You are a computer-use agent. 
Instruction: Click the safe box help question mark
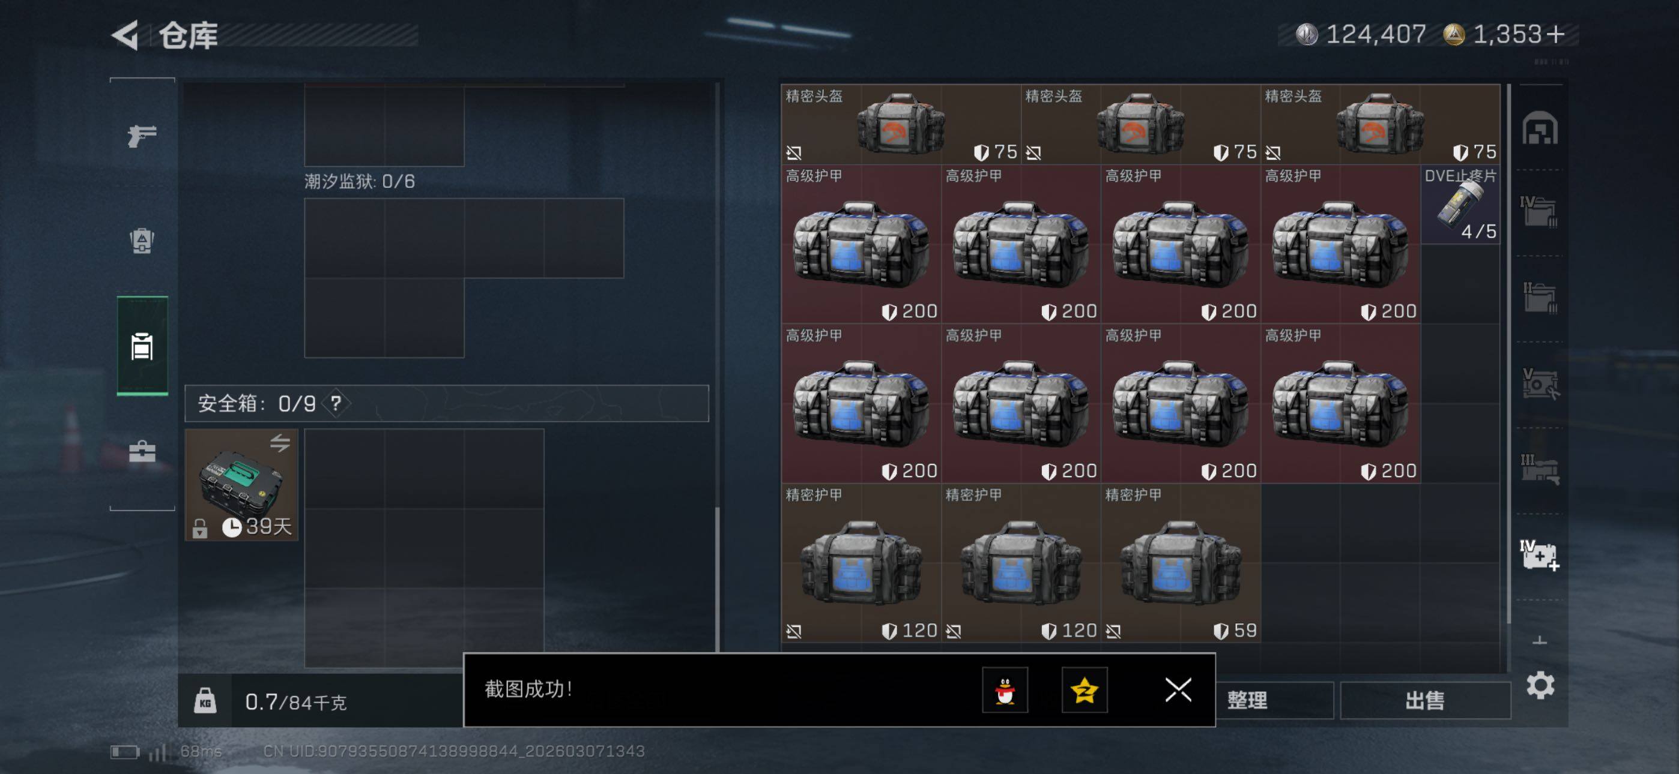[x=336, y=403]
